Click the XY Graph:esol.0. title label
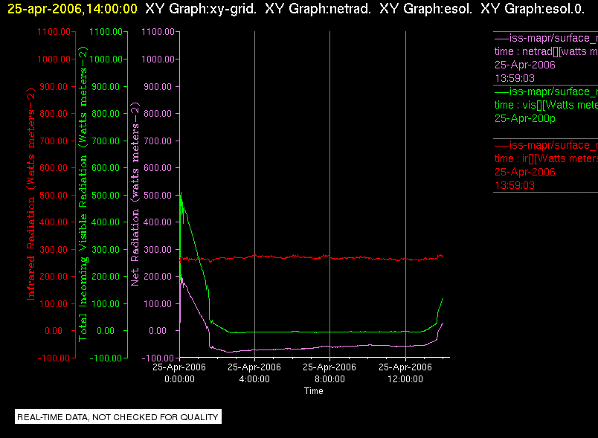Image resolution: width=598 pixels, height=438 pixels. click(533, 9)
